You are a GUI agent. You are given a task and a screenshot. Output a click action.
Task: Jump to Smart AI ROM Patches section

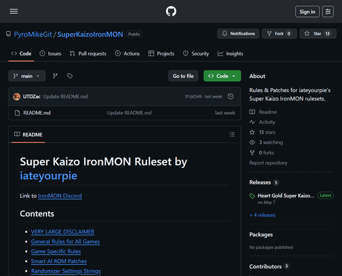pyautogui.click(x=59, y=261)
